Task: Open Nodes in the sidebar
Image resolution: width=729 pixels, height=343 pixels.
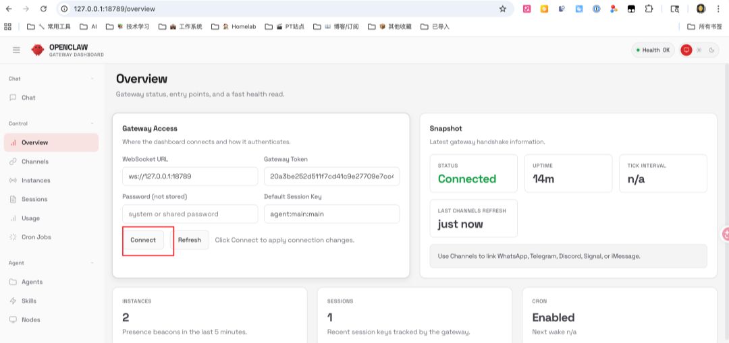Action: pos(51,319)
